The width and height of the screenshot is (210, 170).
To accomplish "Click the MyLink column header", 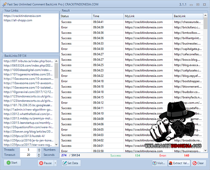I will (148, 16).
